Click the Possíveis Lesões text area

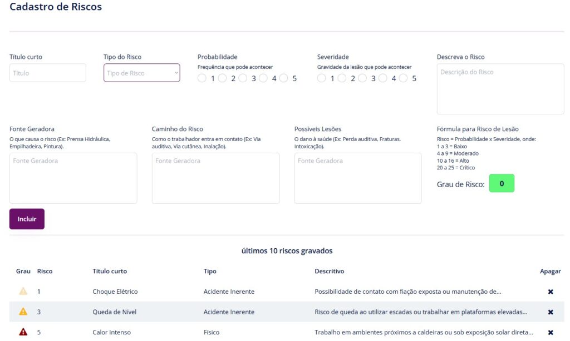[x=358, y=178]
